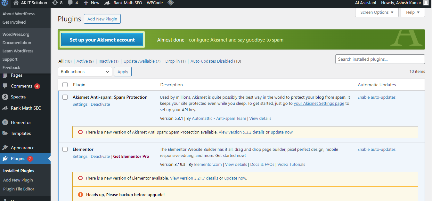The image size is (432, 201).
Task: Click the Appearance paintbrush icon in the sidebar
Action: coord(5,148)
